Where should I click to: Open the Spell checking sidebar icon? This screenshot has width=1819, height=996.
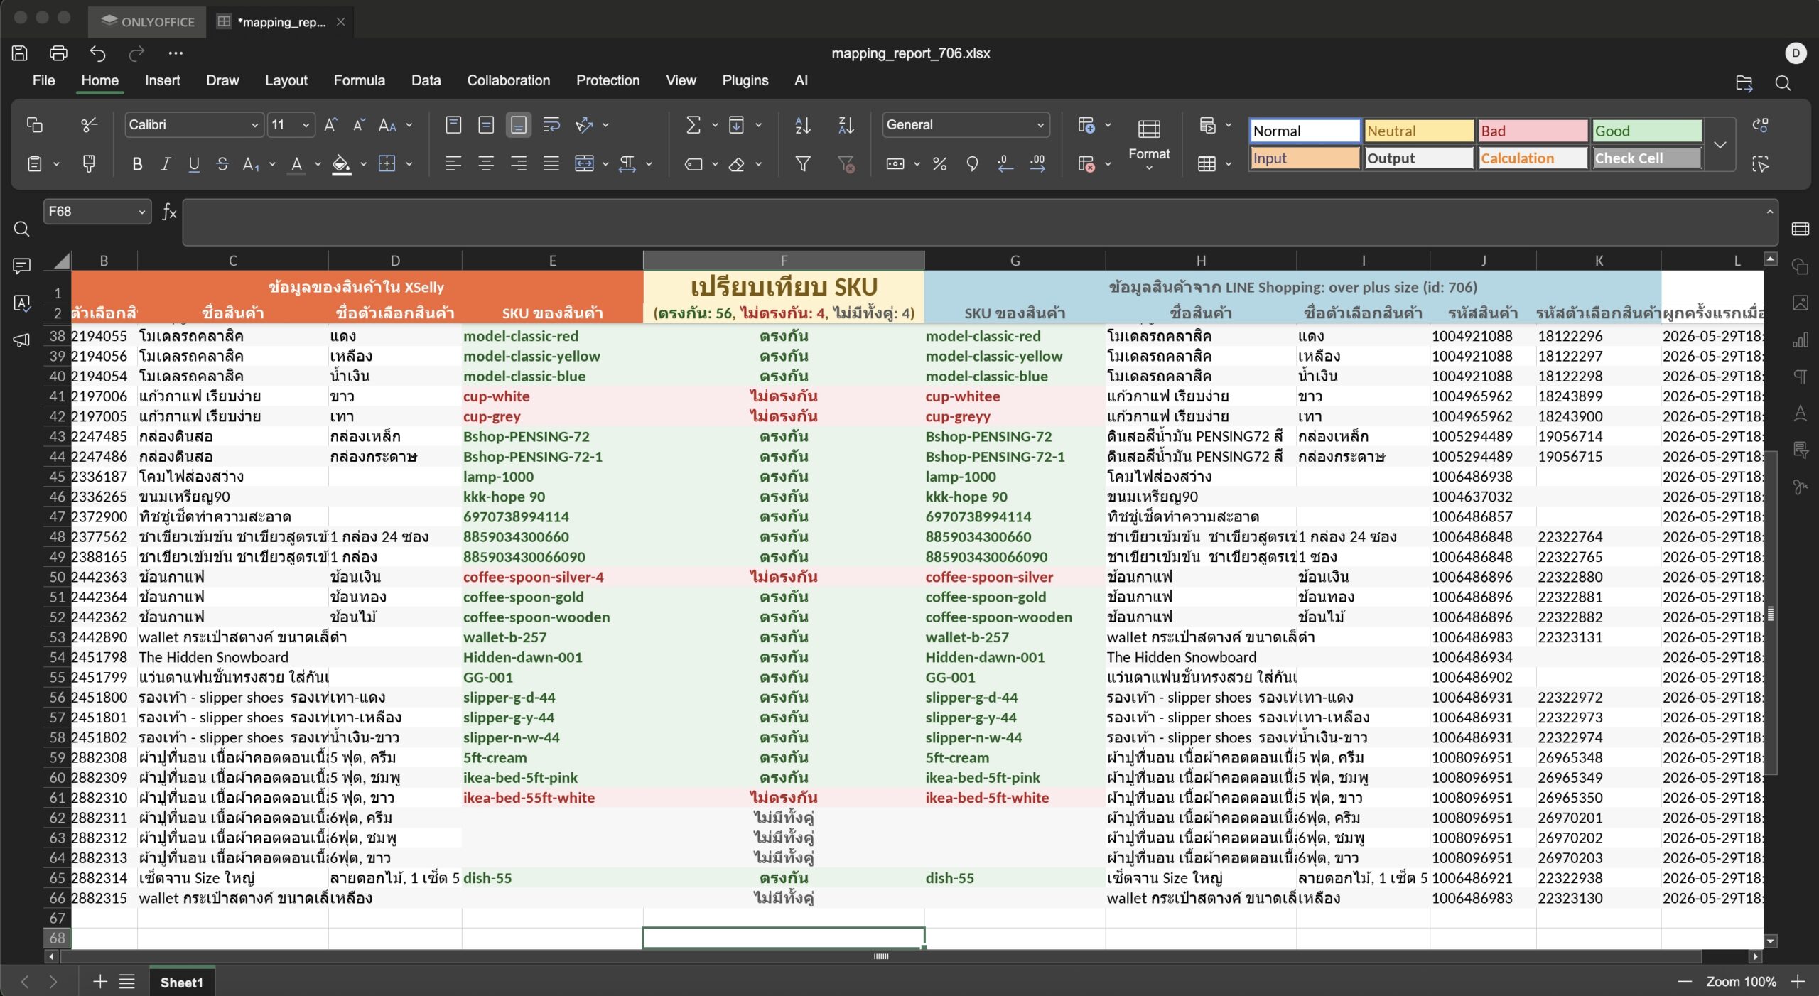pyautogui.click(x=21, y=303)
